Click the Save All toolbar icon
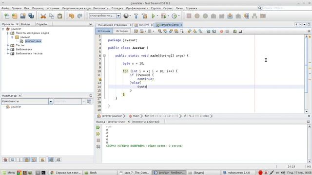The image size is (312, 175). (x=31, y=16)
